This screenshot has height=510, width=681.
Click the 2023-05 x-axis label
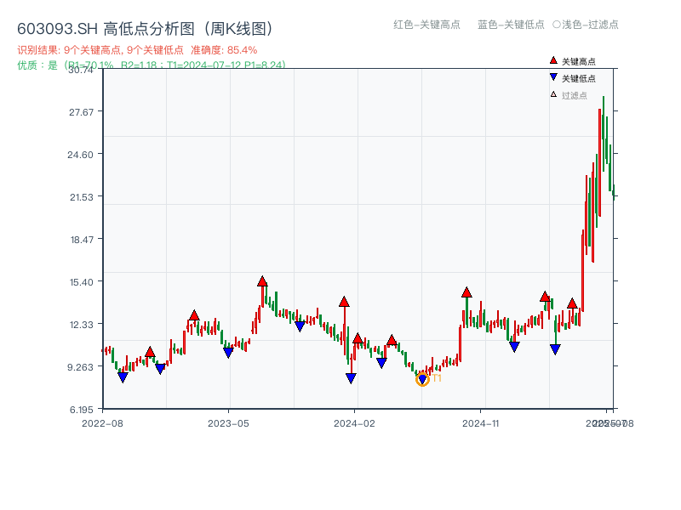[x=230, y=422]
